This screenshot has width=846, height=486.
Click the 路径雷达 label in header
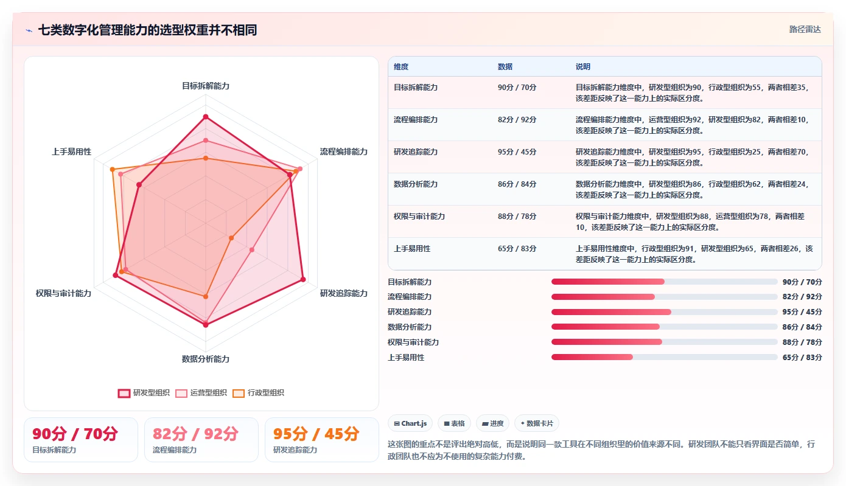pyautogui.click(x=805, y=29)
